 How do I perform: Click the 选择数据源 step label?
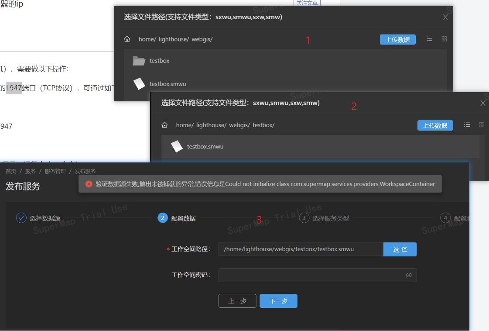point(45,218)
